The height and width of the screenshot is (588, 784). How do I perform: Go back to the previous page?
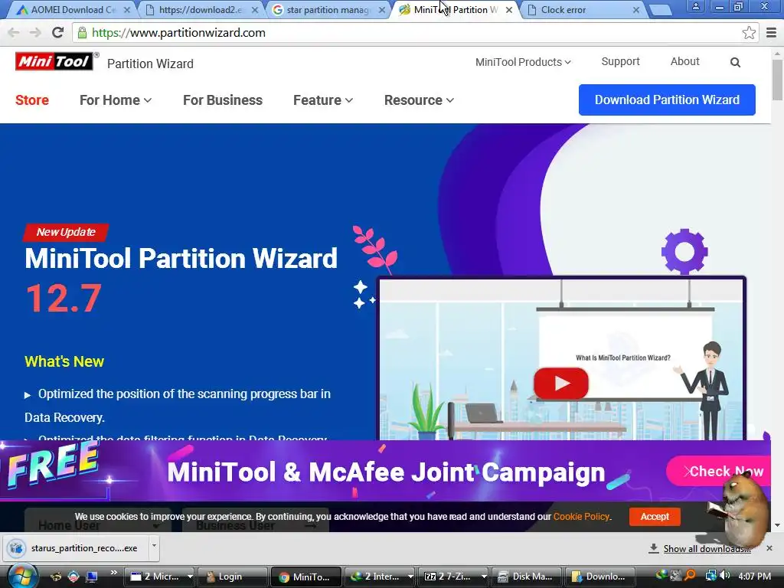[14, 33]
